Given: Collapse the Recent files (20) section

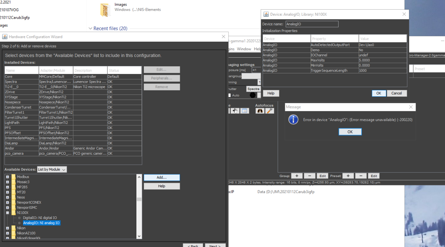Looking at the screenshot, I should 90,28.
